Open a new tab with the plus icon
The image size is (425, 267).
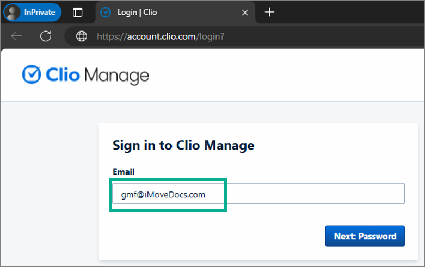point(269,12)
